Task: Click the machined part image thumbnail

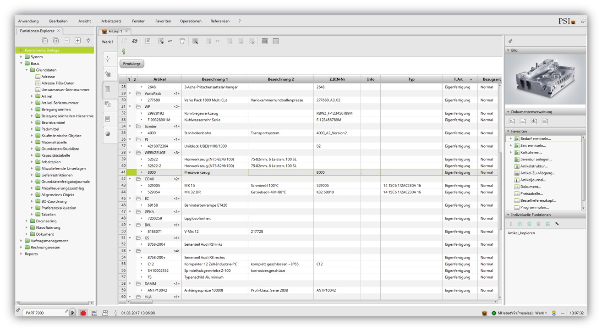Action: [545, 79]
